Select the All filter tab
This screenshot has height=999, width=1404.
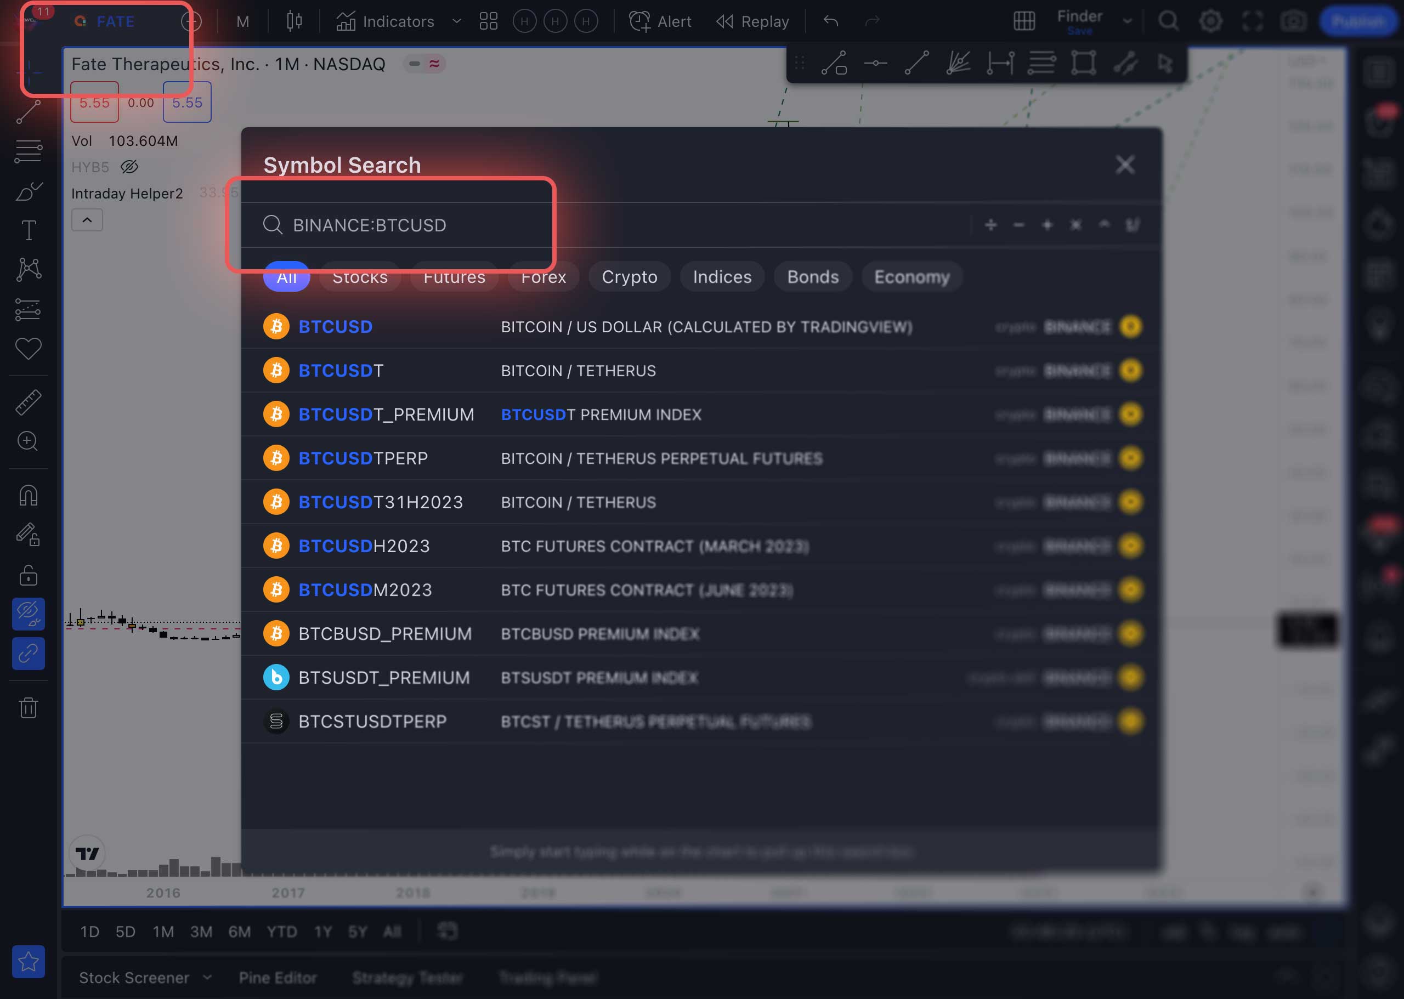pos(286,277)
